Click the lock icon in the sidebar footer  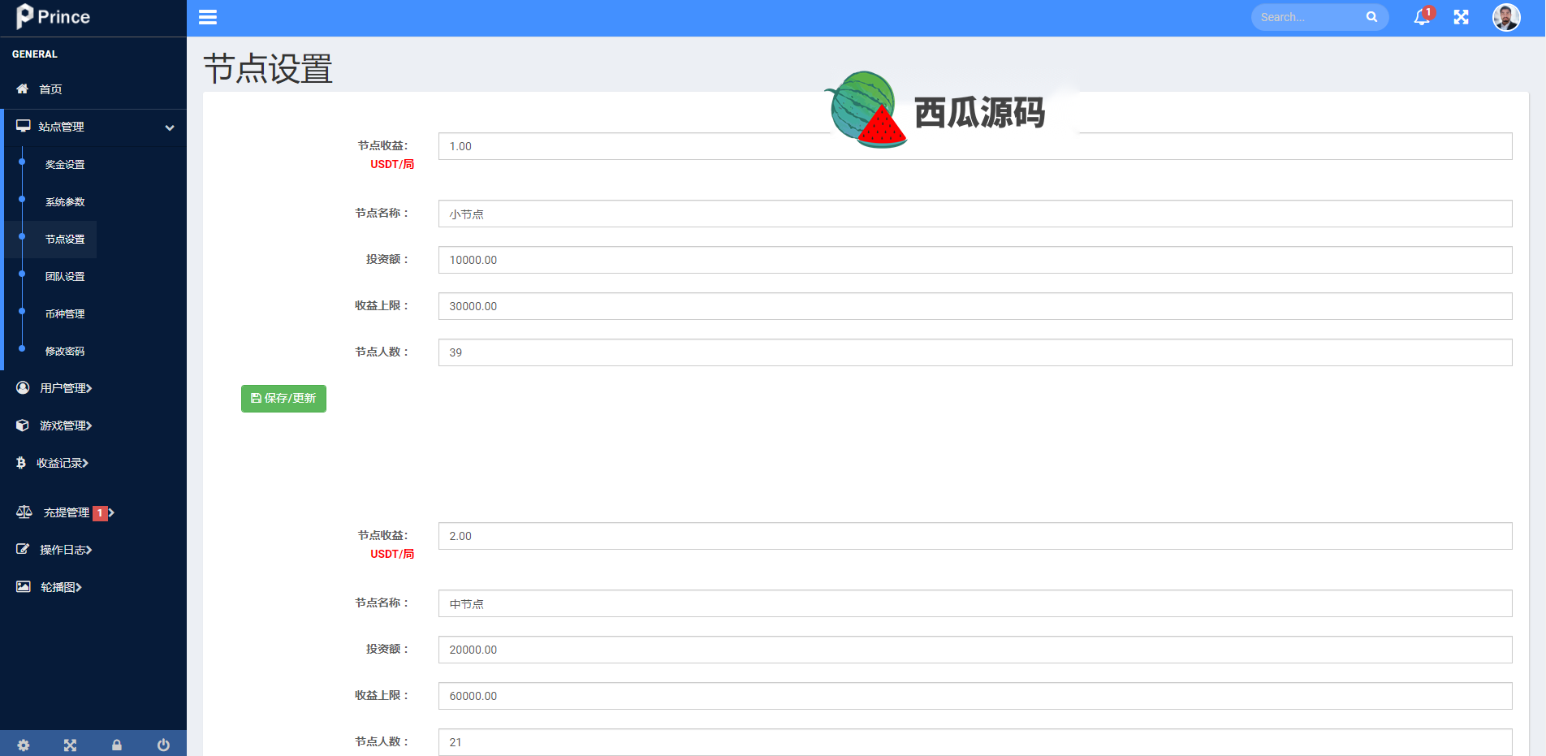pos(117,745)
